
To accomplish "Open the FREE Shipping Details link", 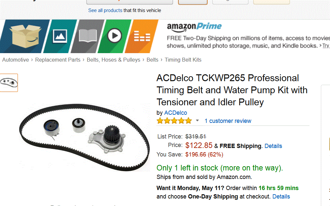I will click(273, 146).
